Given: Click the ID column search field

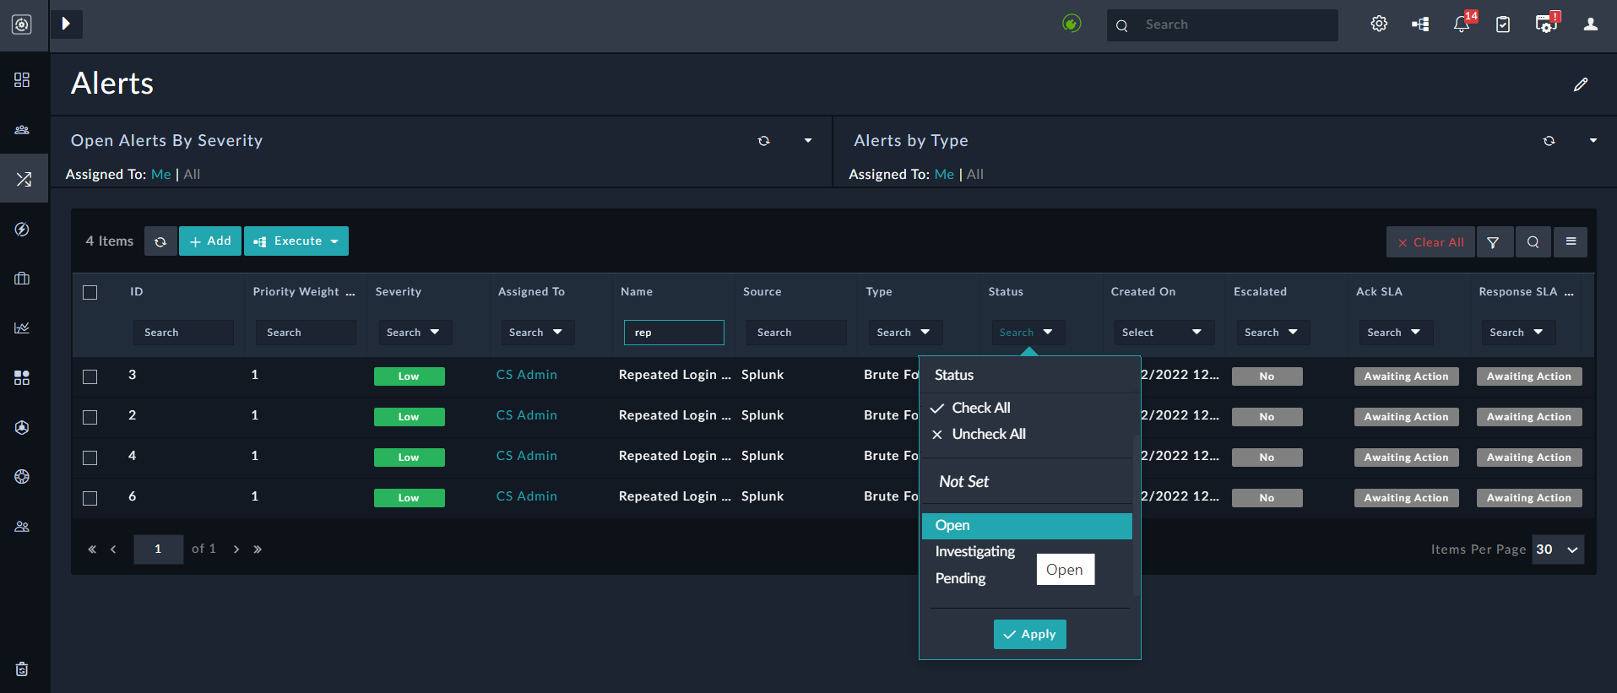Looking at the screenshot, I should [x=183, y=333].
